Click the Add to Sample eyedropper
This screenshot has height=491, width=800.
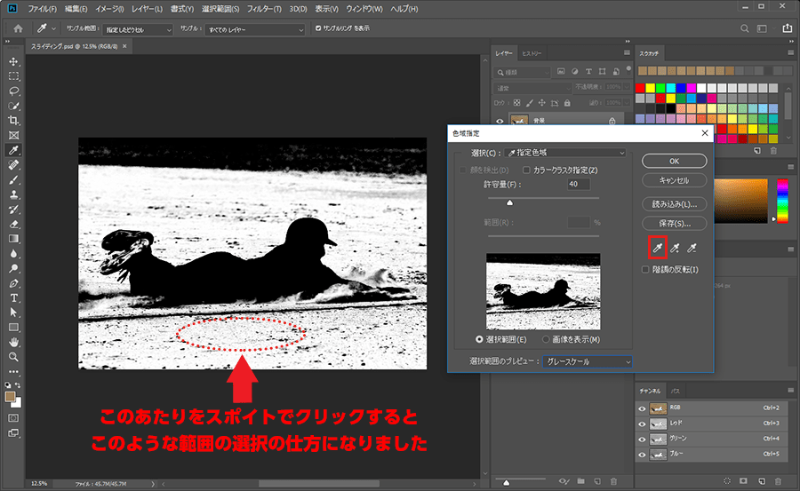675,248
